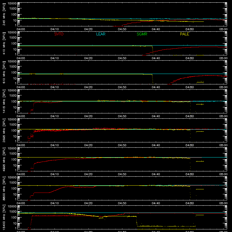Image resolution: width=232 pixels, height=232 pixels.
Task: Select the 610 MHz [SFU] axis label
Action: [4, 72]
